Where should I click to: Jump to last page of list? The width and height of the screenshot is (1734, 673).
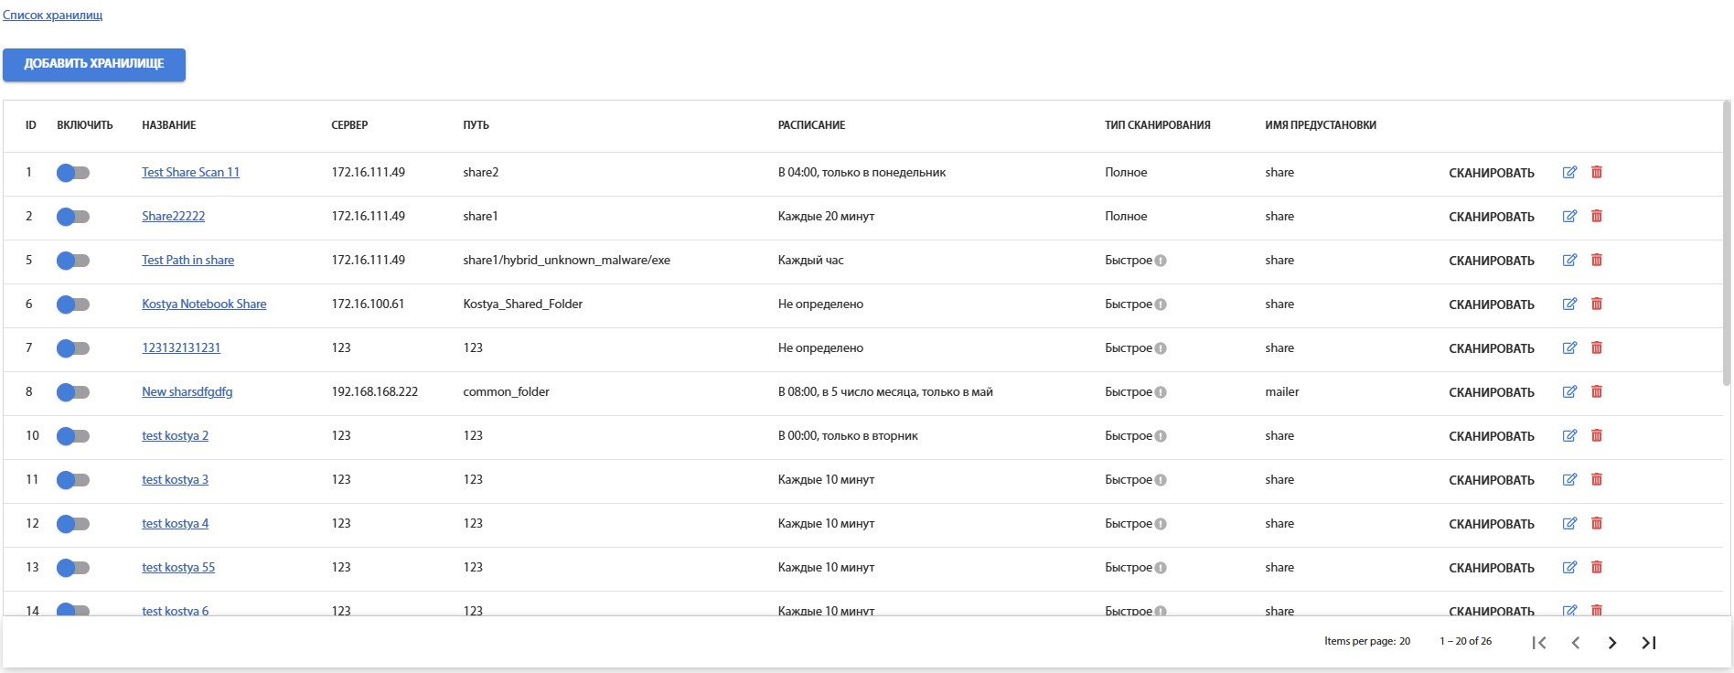click(1648, 643)
